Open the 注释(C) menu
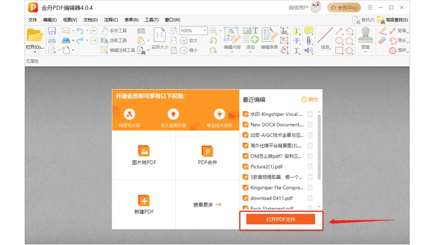The image size is (435, 245). tap(111, 20)
